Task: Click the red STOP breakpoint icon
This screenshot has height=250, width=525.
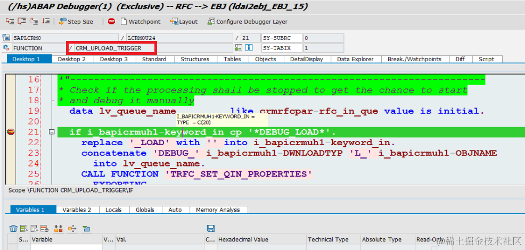Action: [111, 21]
